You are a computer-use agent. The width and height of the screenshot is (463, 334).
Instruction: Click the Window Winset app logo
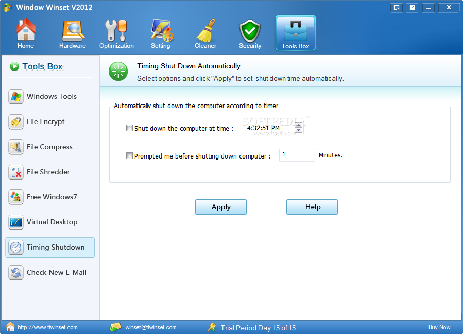tap(8, 7)
